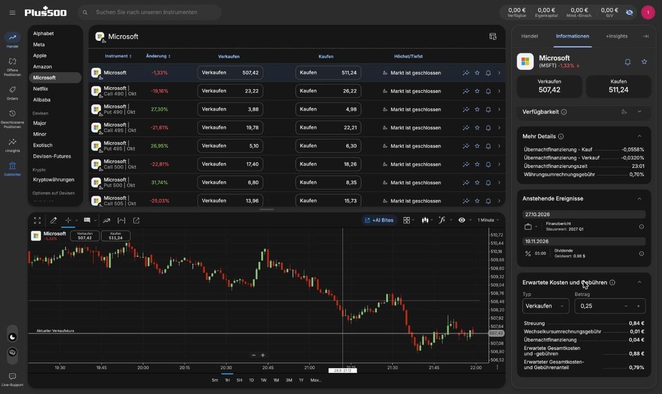Image resolution: width=662 pixels, height=394 pixels.
Task: Open the candlestick chart type dropdown
Action: [x=427, y=220]
